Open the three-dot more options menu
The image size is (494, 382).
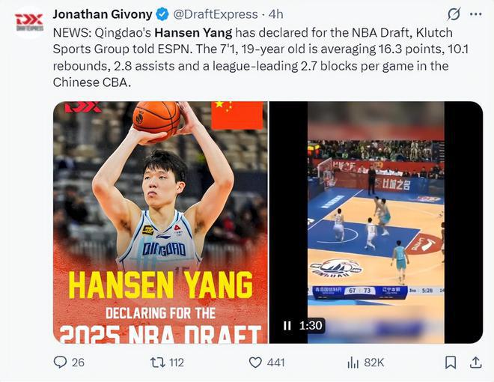coord(476,14)
